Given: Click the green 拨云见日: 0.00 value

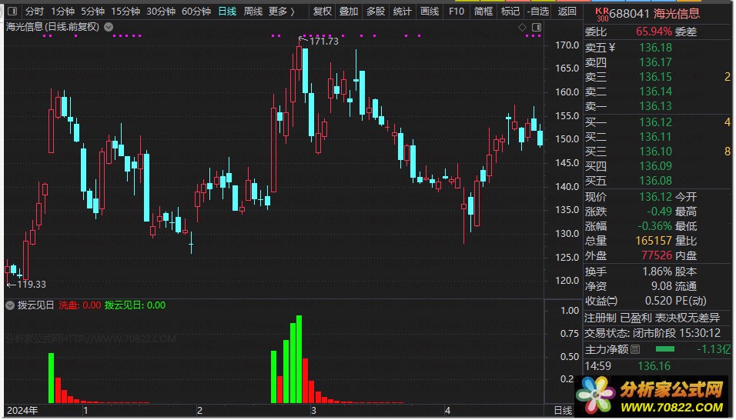Looking at the screenshot, I should 135,305.
